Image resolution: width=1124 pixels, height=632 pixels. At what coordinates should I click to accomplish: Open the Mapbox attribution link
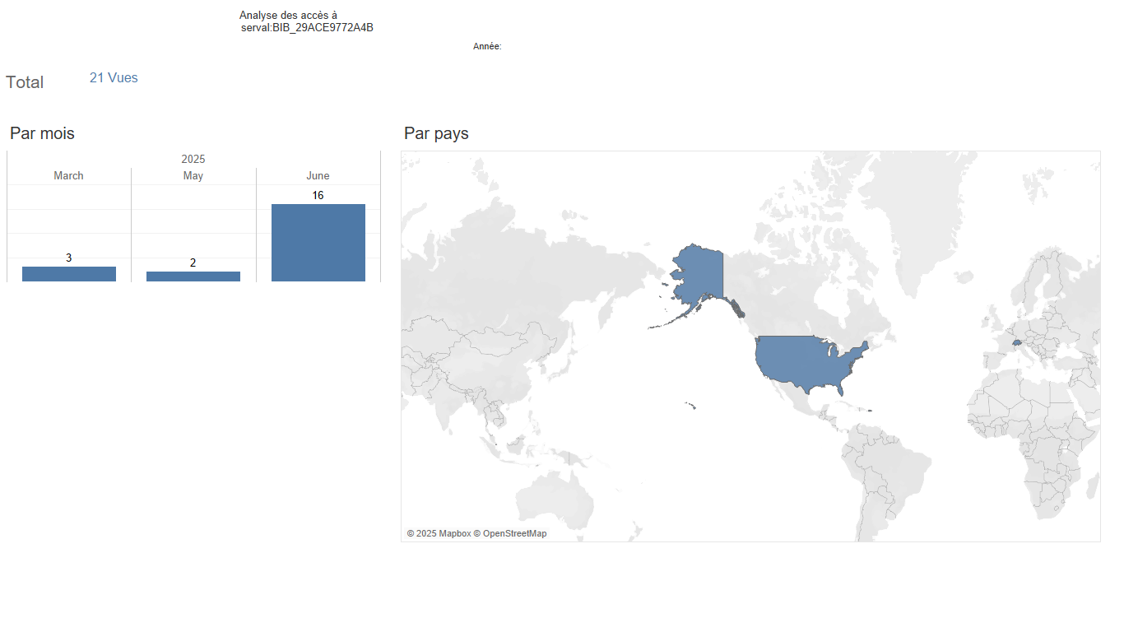439,534
